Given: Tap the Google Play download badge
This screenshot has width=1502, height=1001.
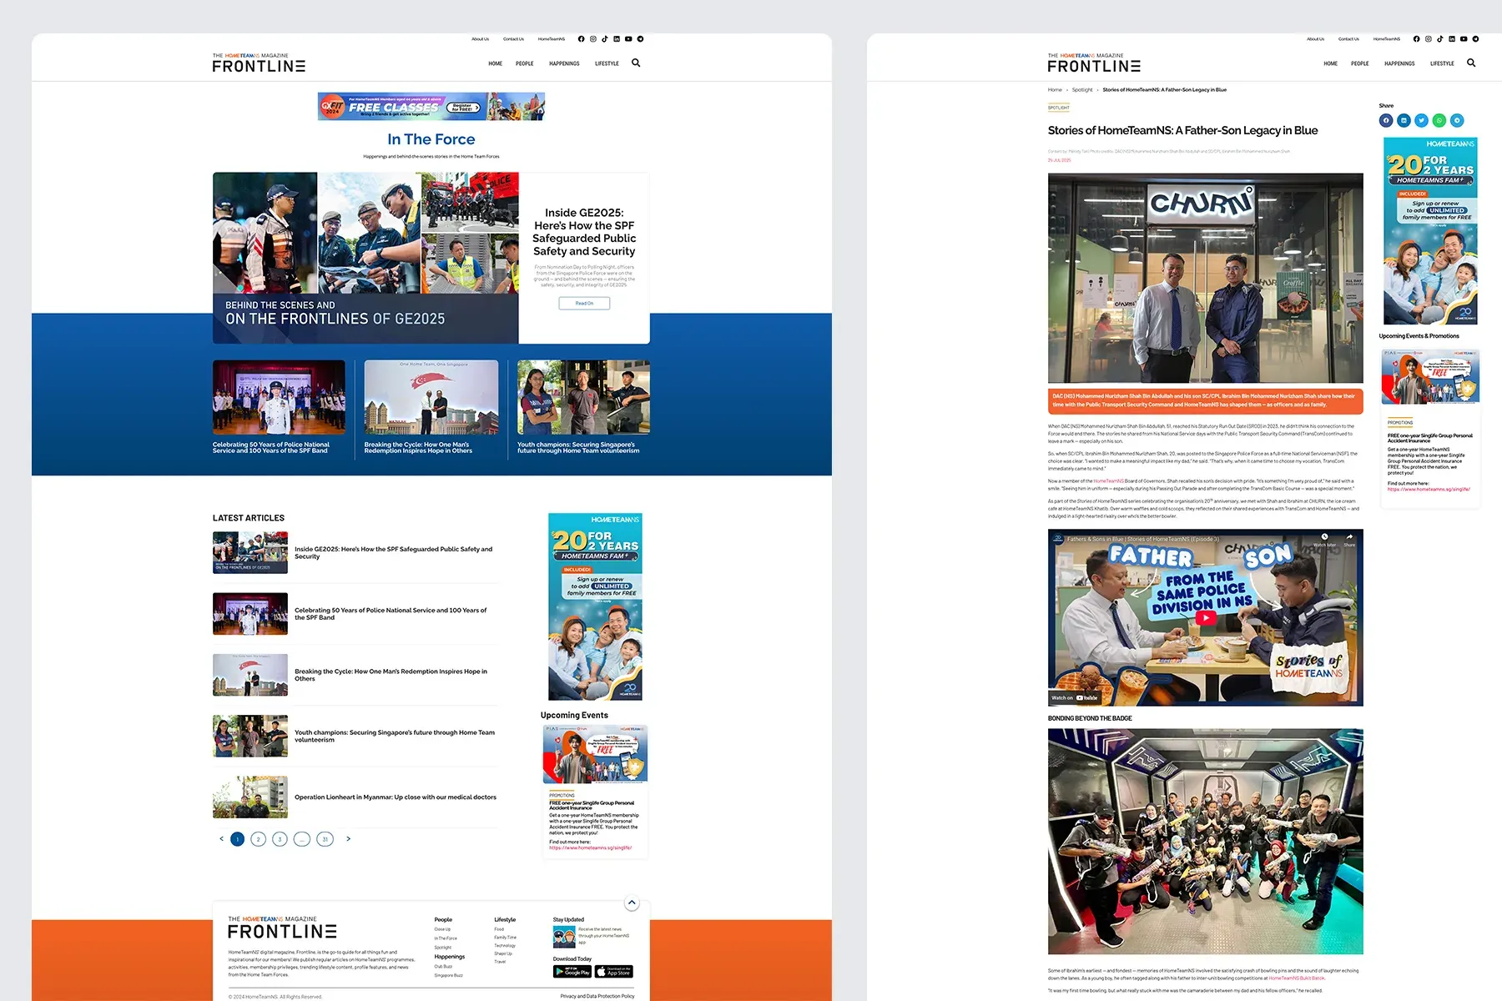Looking at the screenshot, I should tap(572, 972).
